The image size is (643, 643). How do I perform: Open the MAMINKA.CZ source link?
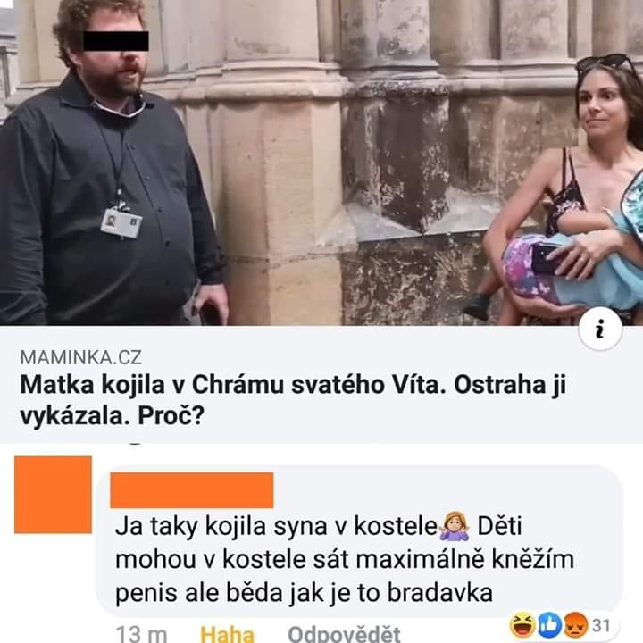click(x=80, y=357)
